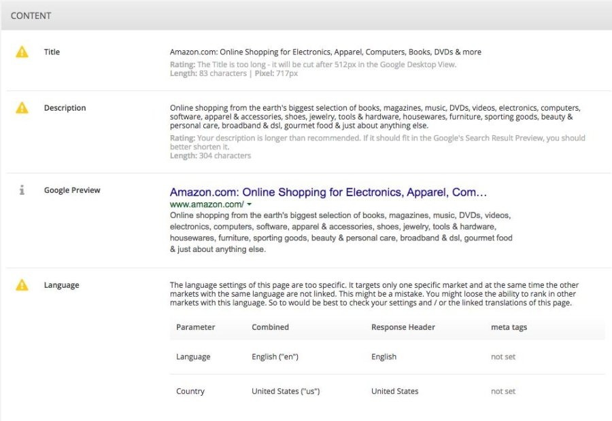Click the 'meta tags' column header
Image resolution: width=612 pixels, height=421 pixels.
(x=509, y=327)
